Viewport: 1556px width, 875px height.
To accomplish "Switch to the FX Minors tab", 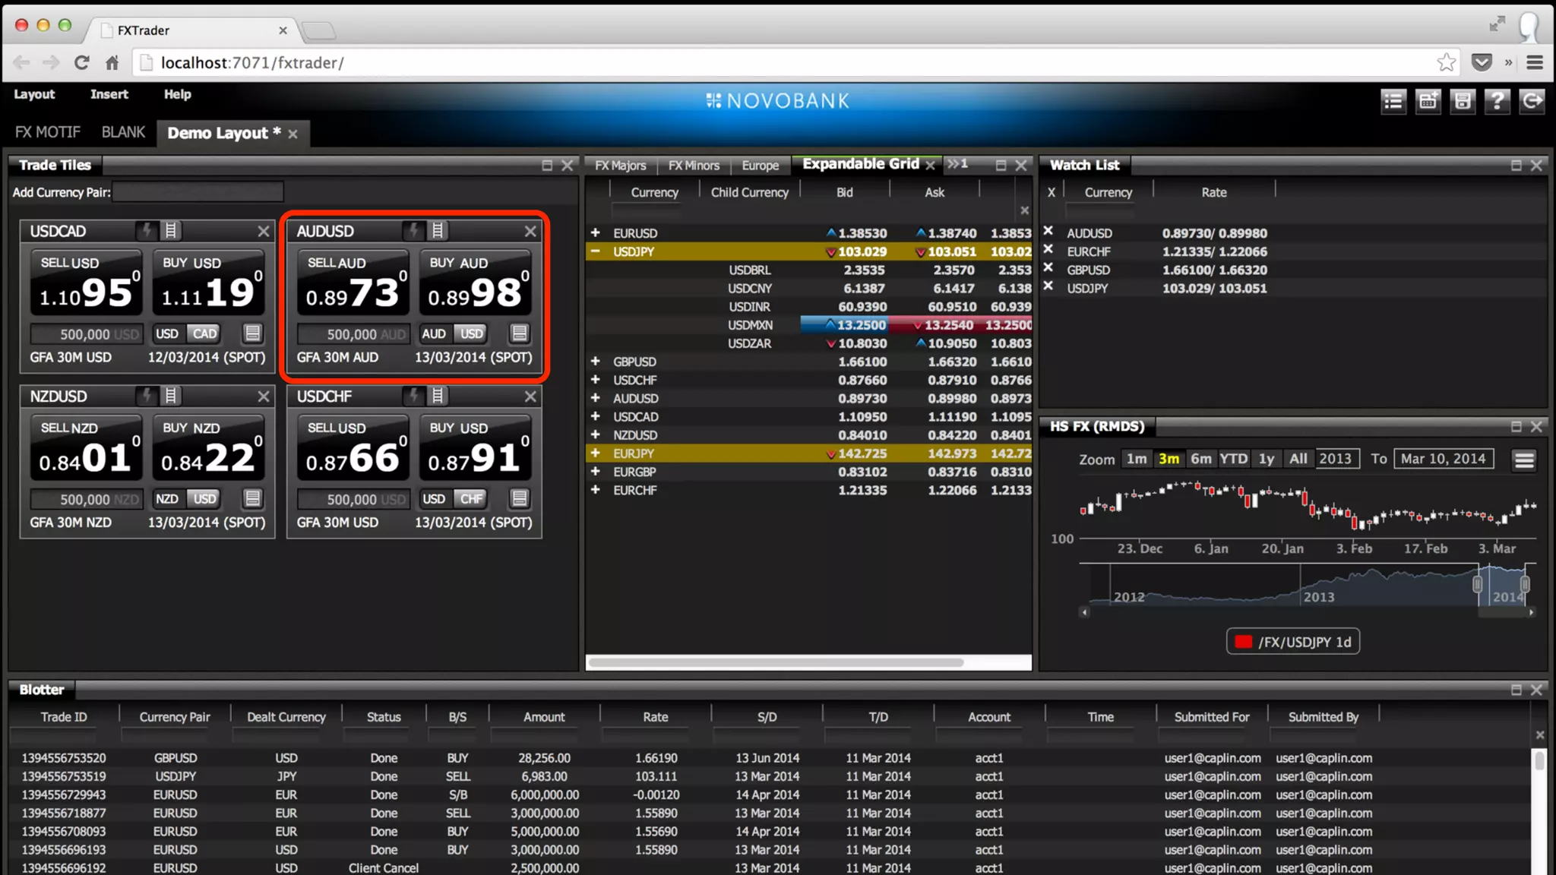I will click(693, 166).
